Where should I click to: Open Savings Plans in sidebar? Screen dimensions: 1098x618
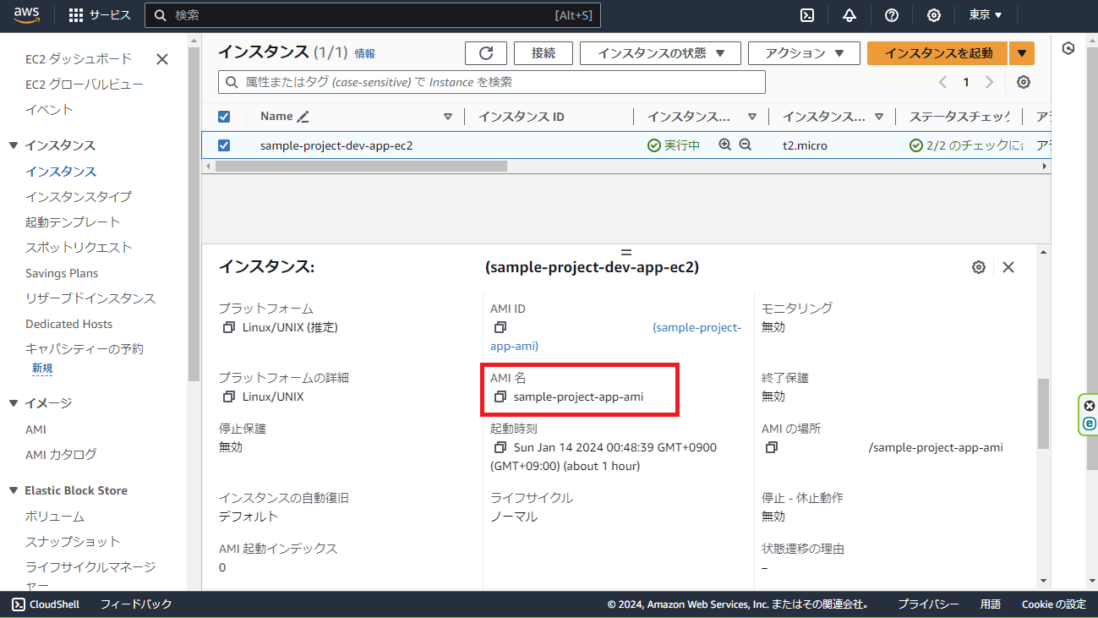tap(62, 273)
